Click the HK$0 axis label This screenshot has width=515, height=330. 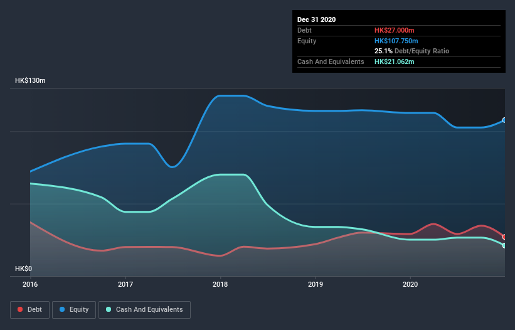[23, 269]
